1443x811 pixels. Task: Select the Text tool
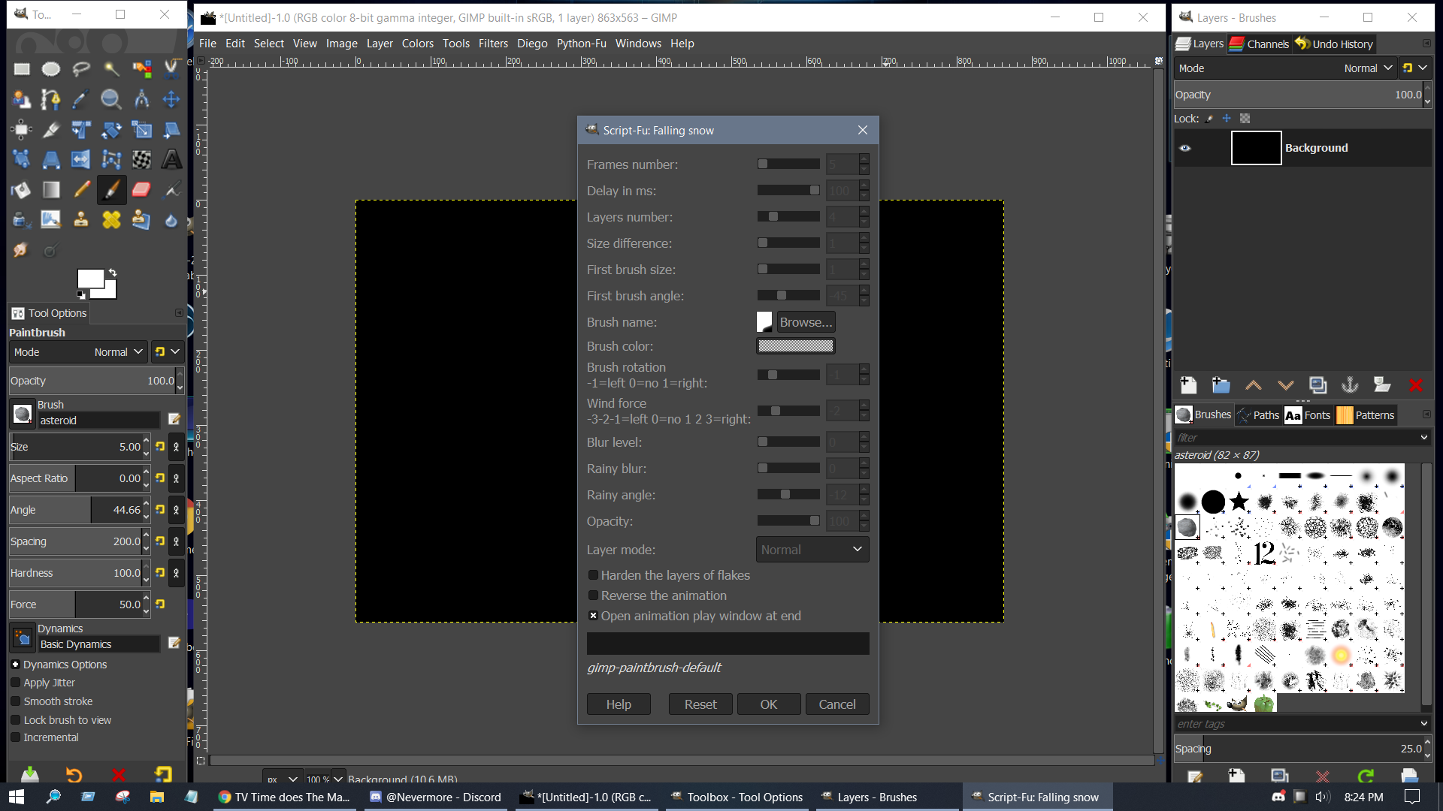point(171,159)
